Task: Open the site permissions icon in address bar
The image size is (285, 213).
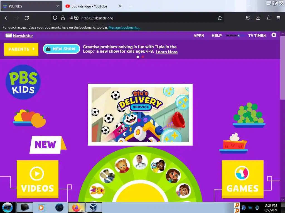Action: pyautogui.click(x=70, y=18)
